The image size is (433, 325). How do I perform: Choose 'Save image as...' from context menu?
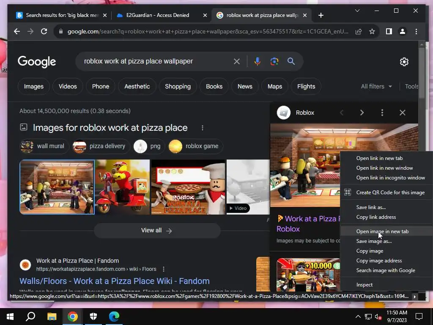tap(386, 241)
